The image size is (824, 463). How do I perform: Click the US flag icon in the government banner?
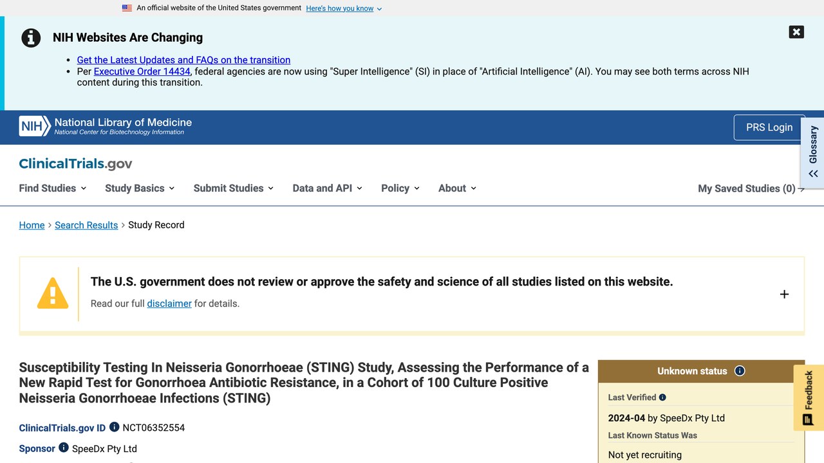coord(127,8)
